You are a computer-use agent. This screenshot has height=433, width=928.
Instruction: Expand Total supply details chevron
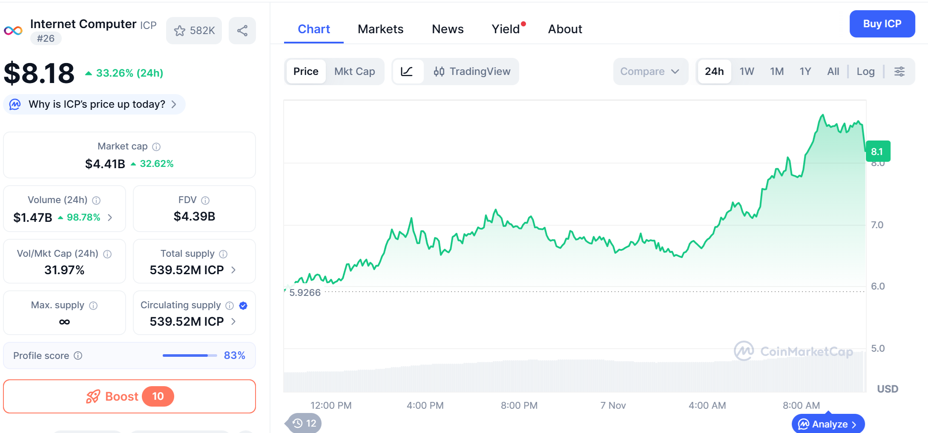click(x=233, y=270)
